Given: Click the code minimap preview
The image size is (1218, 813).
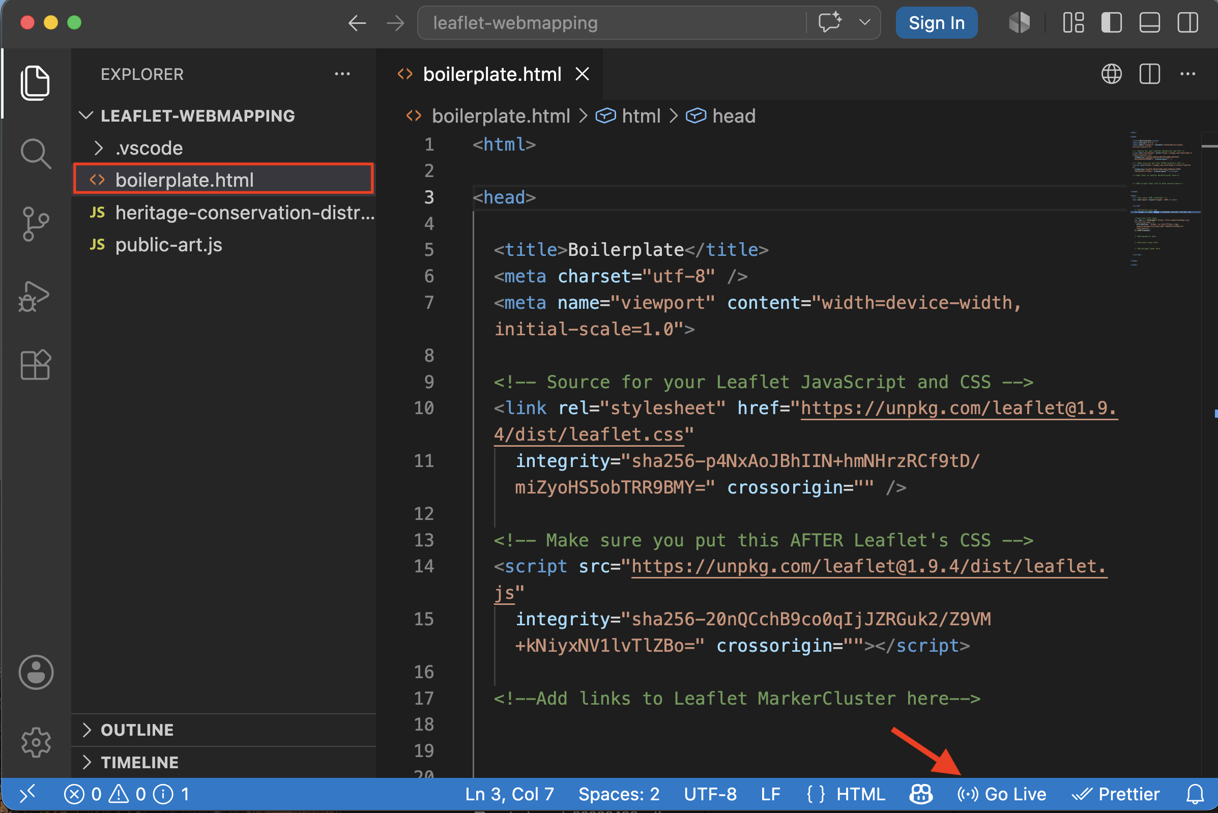Looking at the screenshot, I should point(1165,199).
